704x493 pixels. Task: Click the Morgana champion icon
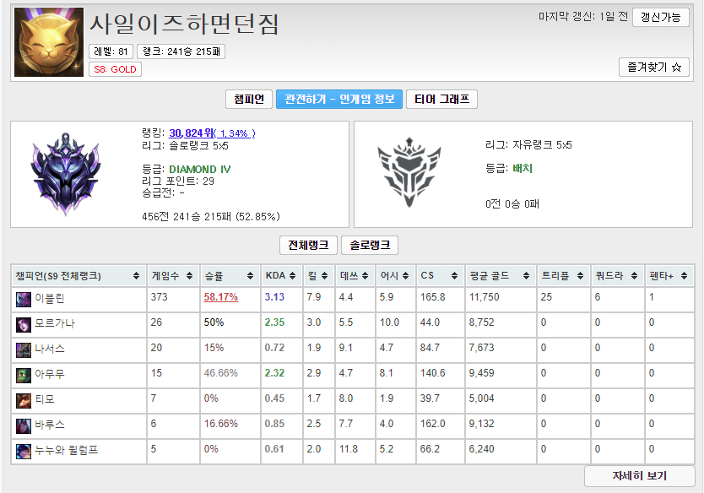pos(24,323)
